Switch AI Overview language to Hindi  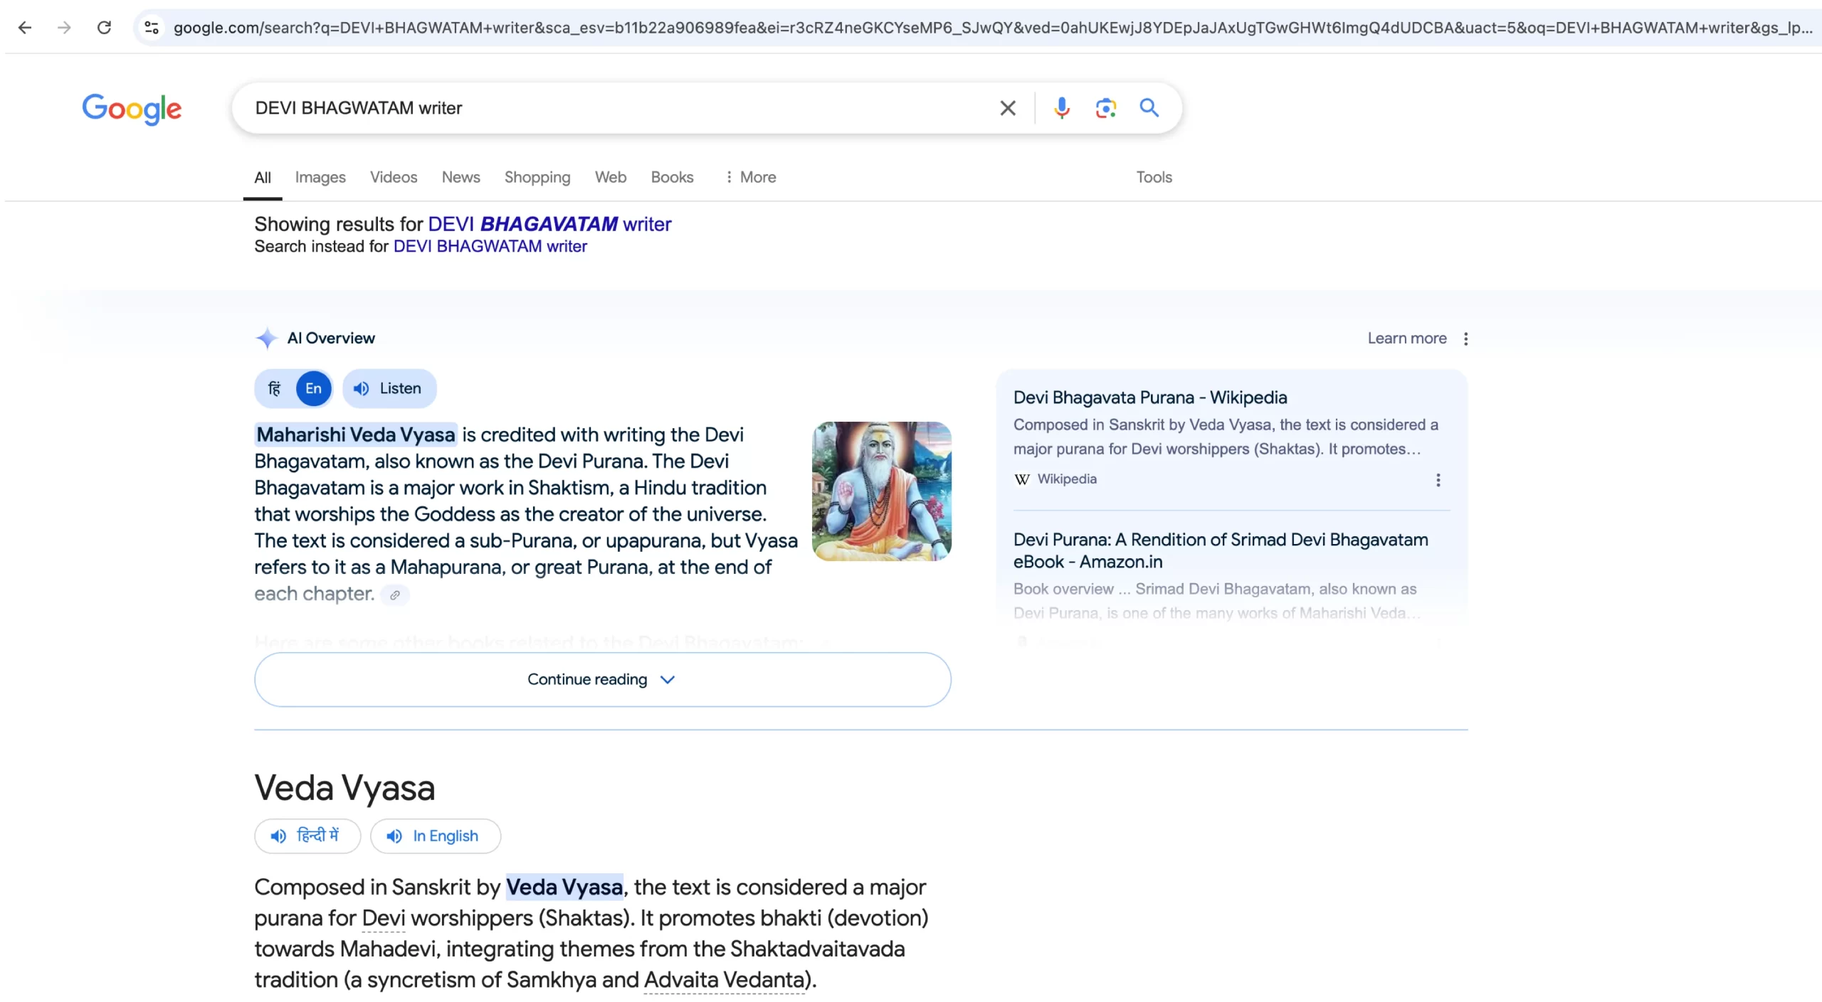(275, 388)
